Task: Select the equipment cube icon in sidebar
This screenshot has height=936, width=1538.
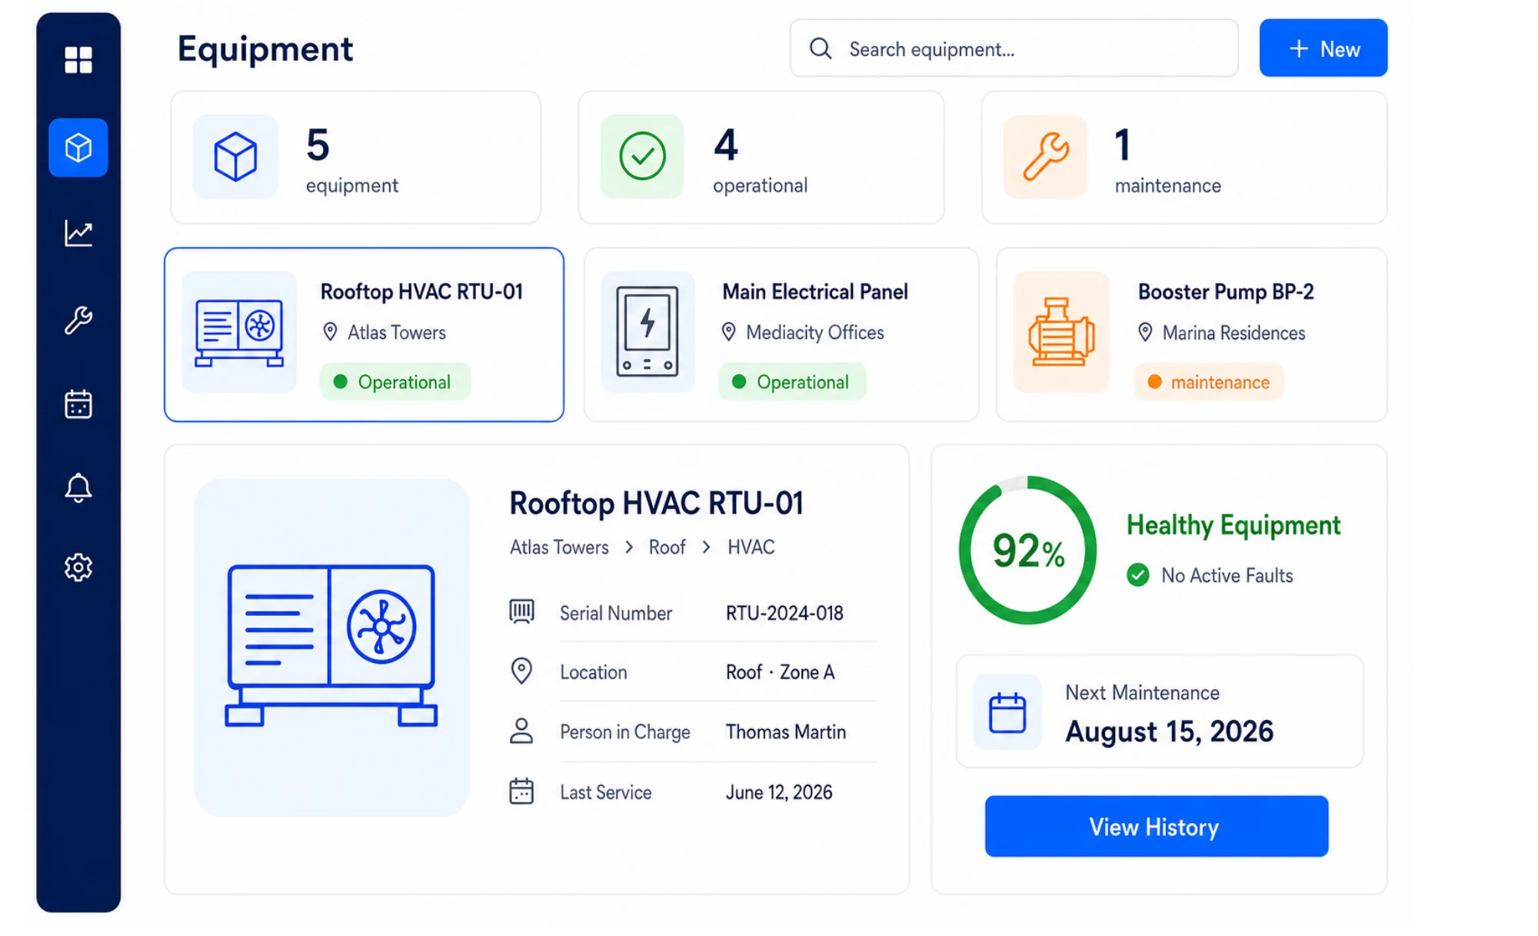Action: pos(78,148)
